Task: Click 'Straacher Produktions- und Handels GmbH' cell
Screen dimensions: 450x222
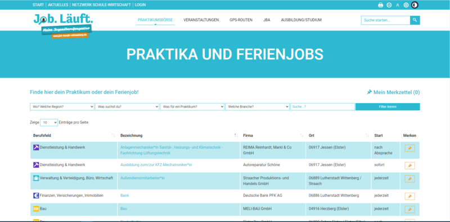Action: [273, 181]
